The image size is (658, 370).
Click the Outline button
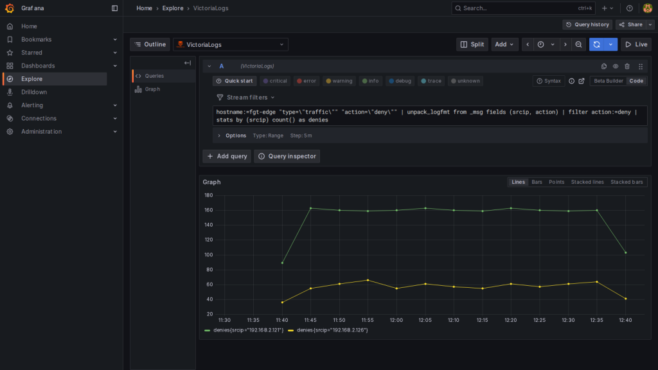[x=150, y=44]
